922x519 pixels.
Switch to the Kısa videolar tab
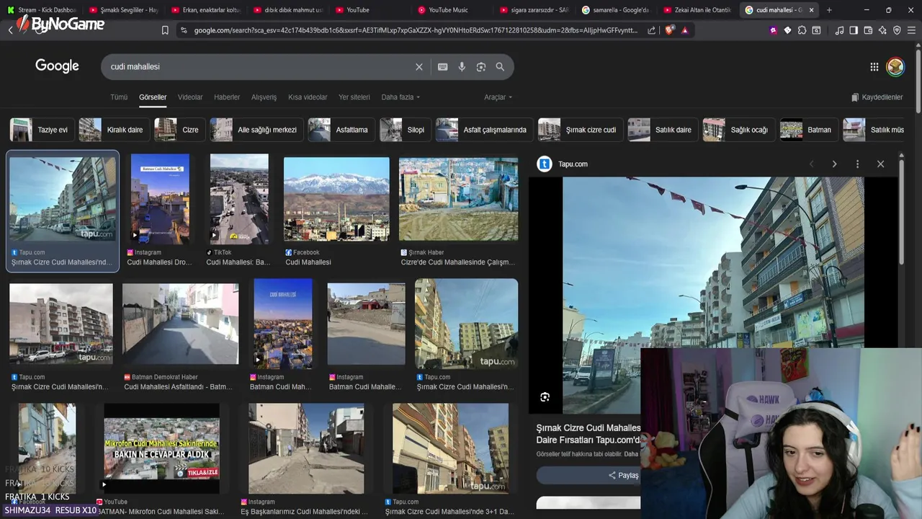click(308, 97)
